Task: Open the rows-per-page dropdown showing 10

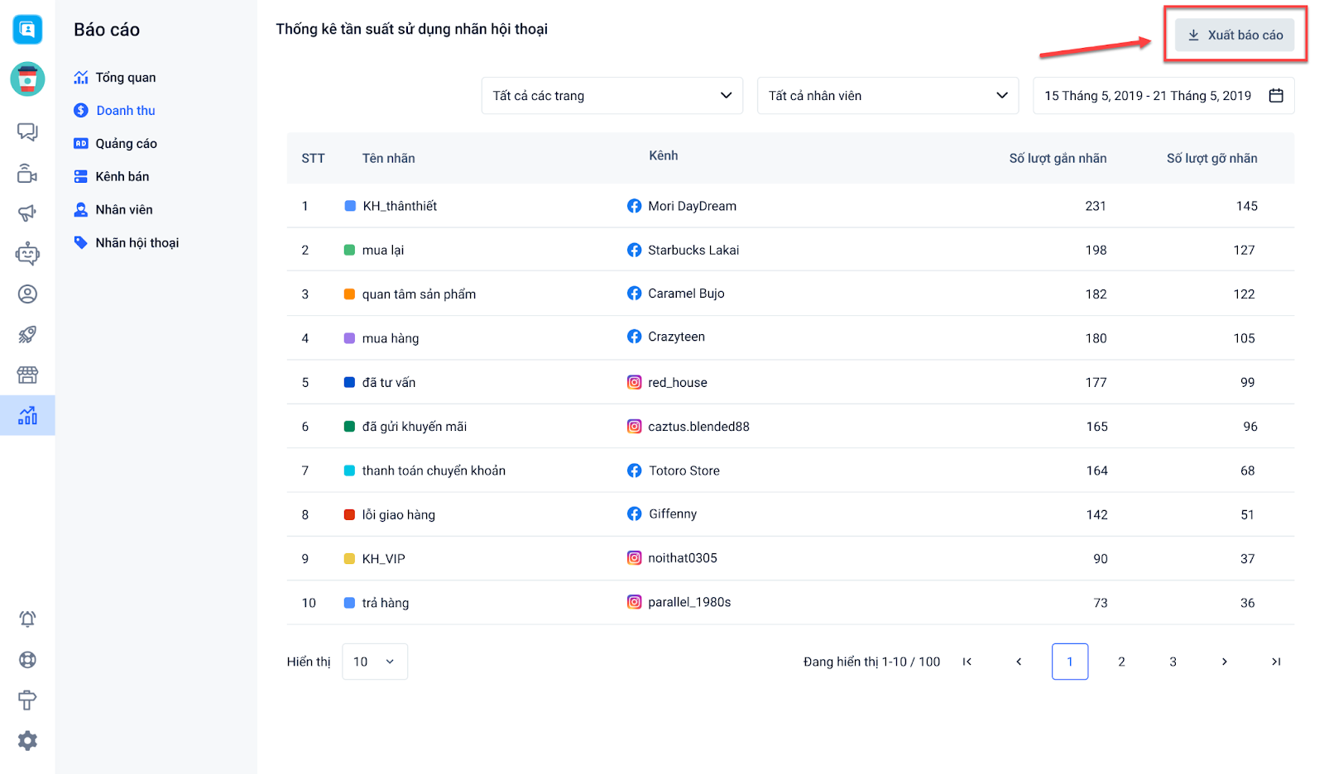Action: point(374,662)
